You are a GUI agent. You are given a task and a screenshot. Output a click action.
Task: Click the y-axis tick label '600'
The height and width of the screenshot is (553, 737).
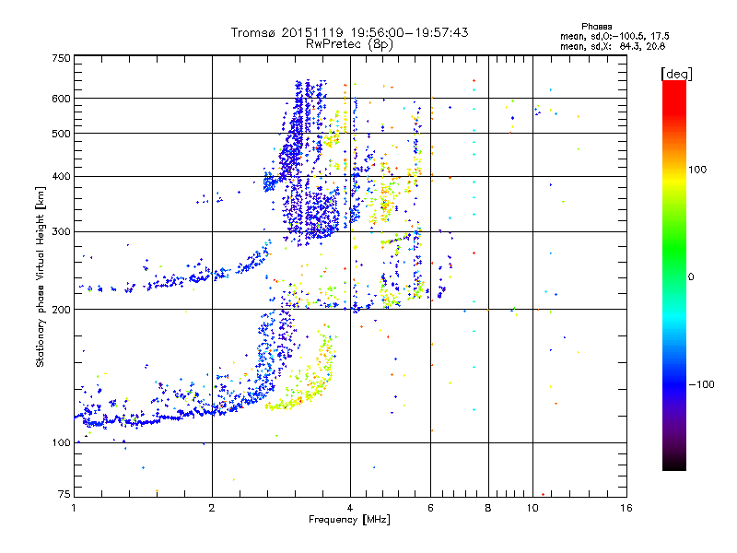pyautogui.click(x=61, y=99)
